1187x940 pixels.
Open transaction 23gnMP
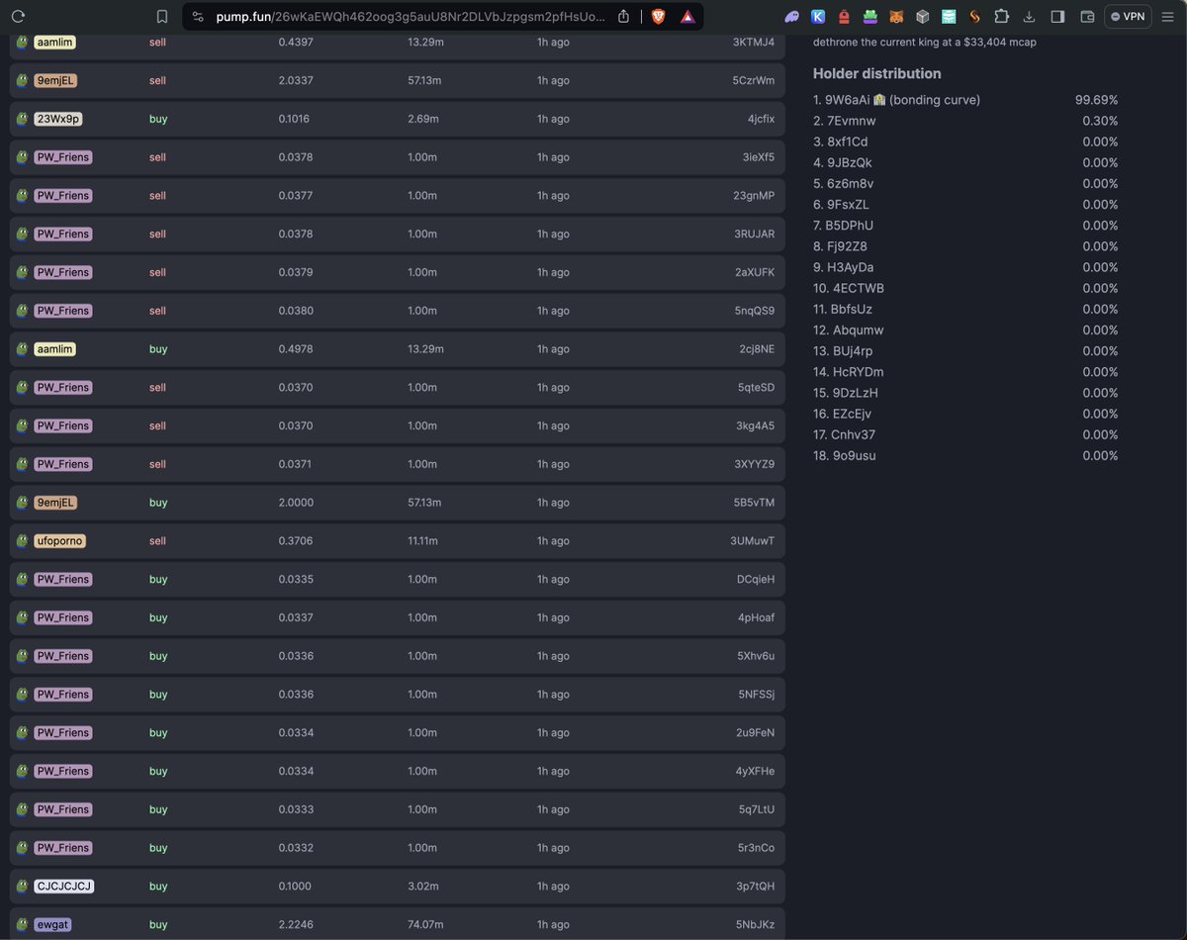point(754,196)
